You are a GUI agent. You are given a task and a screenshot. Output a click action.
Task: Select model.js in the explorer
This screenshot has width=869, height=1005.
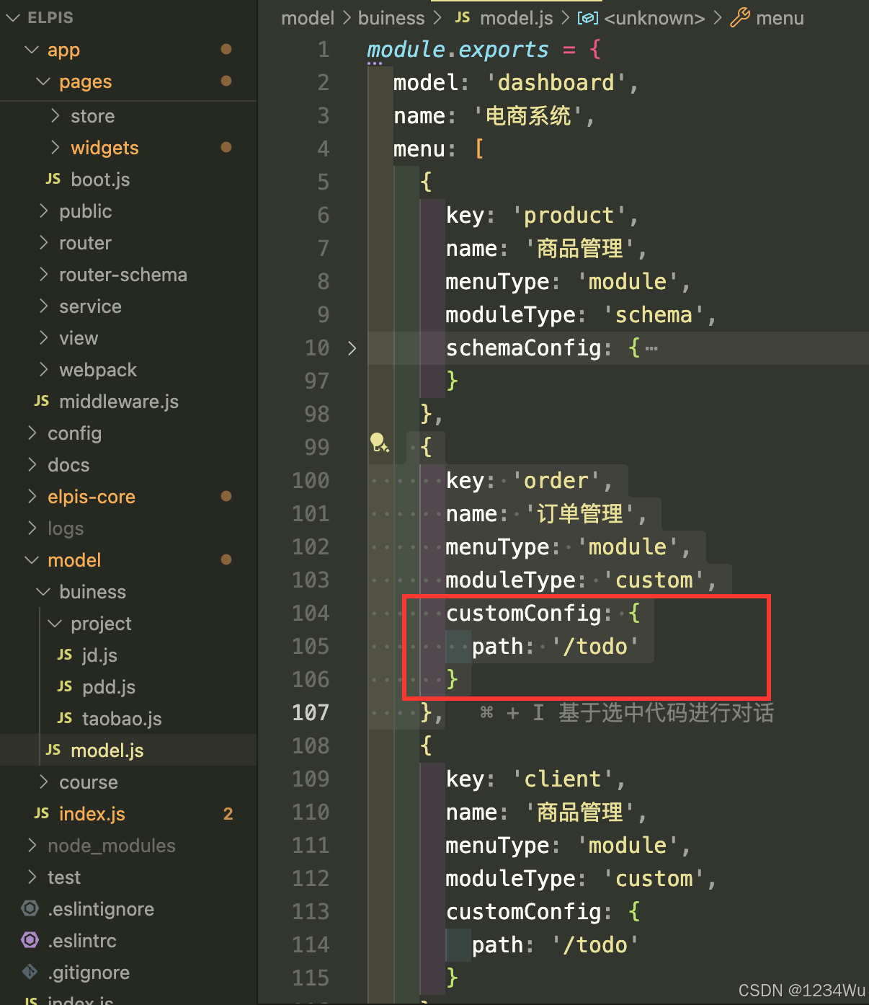click(107, 751)
